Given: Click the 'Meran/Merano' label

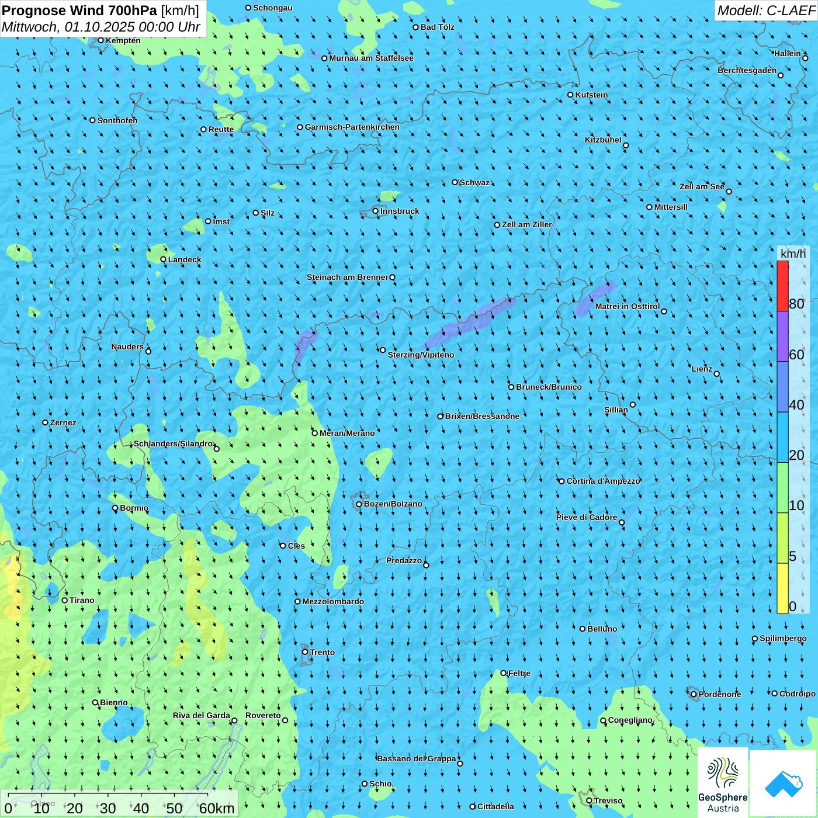Looking at the screenshot, I should [347, 433].
